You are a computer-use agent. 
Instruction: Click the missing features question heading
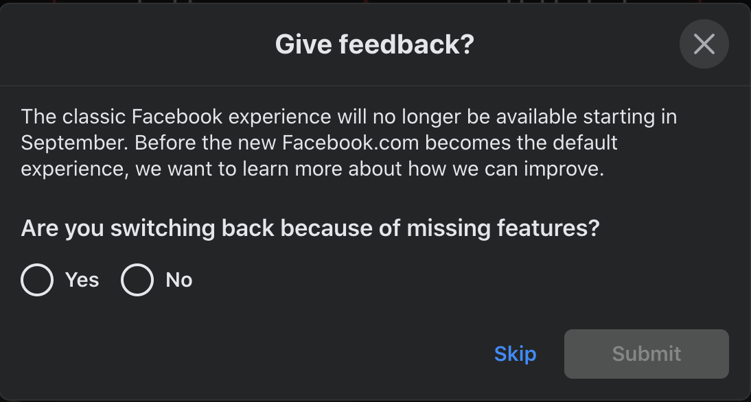(x=310, y=228)
